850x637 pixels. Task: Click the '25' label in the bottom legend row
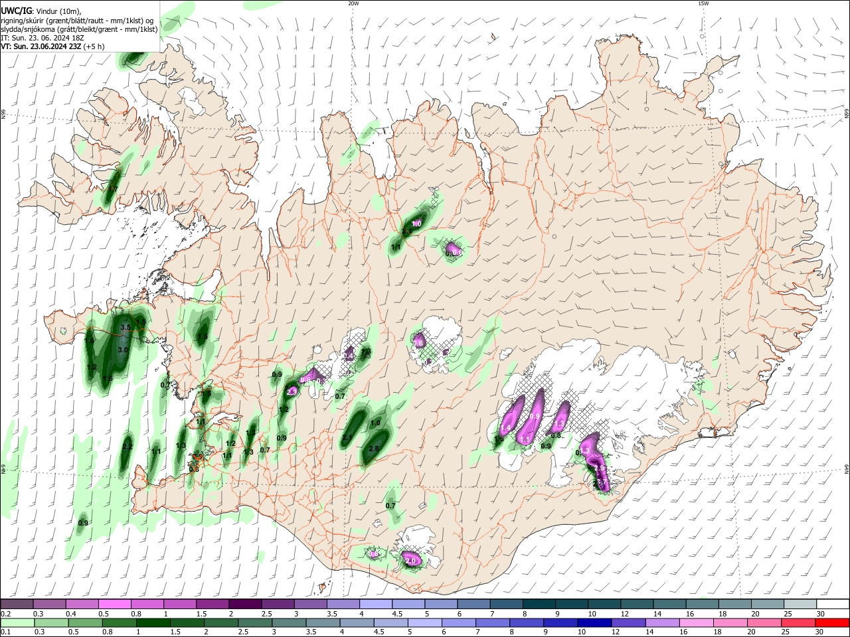pyautogui.click(x=787, y=633)
